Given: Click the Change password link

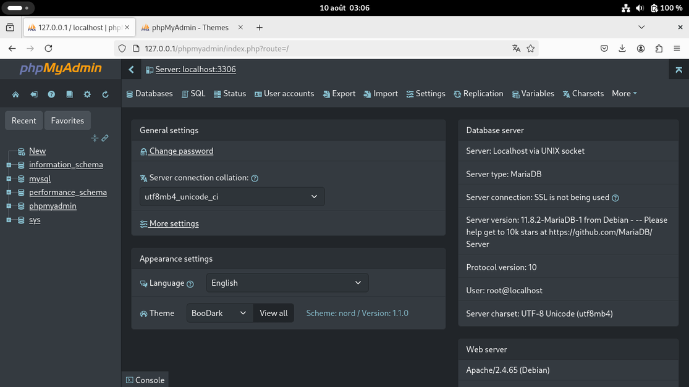Looking at the screenshot, I should 177,151.
